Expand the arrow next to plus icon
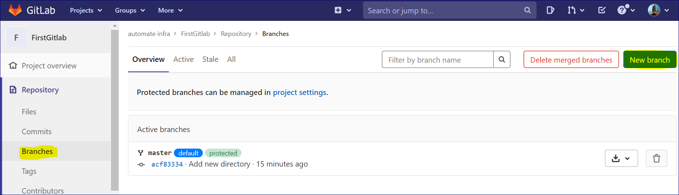 pyautogui.click(x=349, y=10)
